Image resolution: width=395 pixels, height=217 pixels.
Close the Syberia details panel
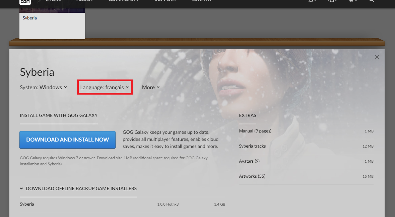pyautogui.click(x=377, y=57)
